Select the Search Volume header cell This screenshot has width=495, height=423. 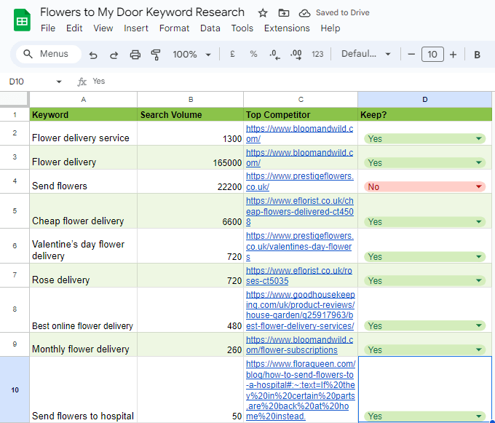(x=190, y=115)
